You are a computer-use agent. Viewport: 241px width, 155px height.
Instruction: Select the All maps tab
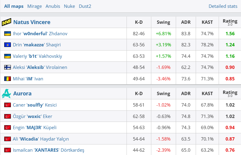point(14,6)
